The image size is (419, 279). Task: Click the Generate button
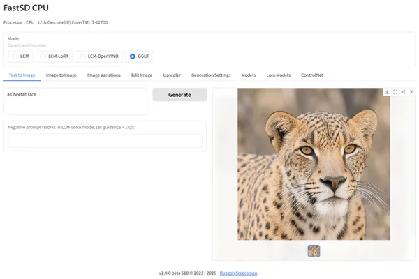(179, 95)
